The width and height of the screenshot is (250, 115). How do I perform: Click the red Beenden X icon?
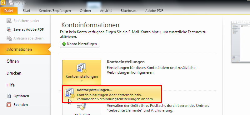[9, 105]
